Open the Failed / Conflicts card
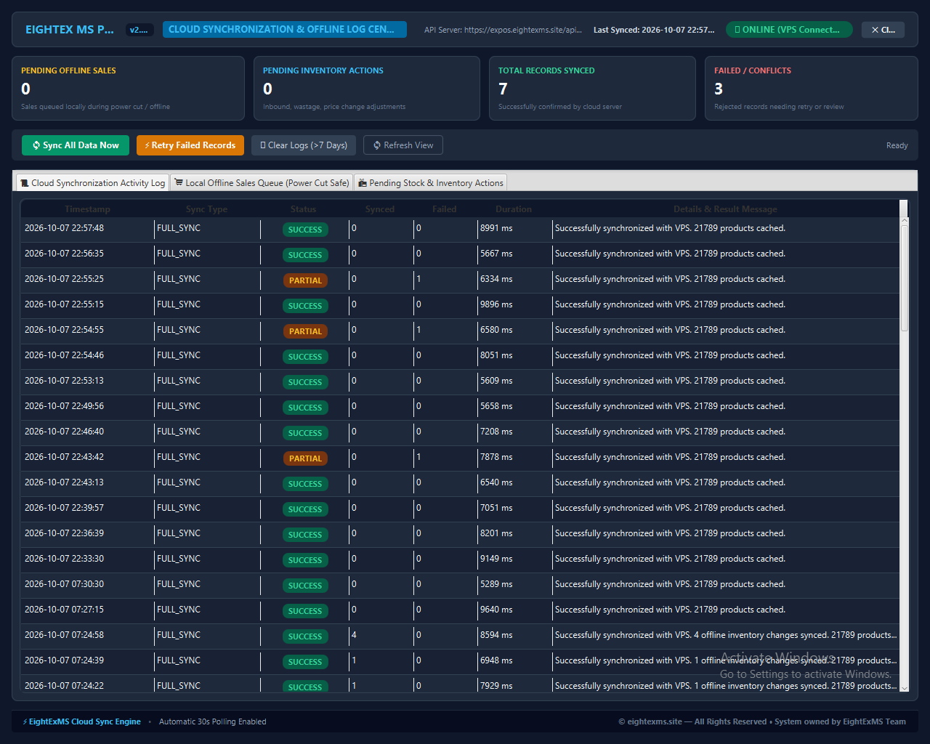The image size is (930, 744). tap(811, 88)
